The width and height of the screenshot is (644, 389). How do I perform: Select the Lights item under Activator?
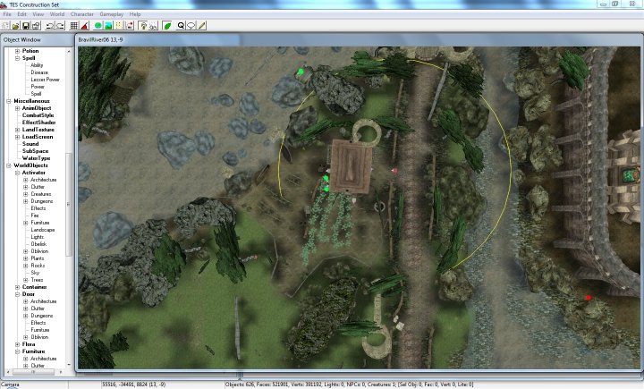tap(37, 237)
